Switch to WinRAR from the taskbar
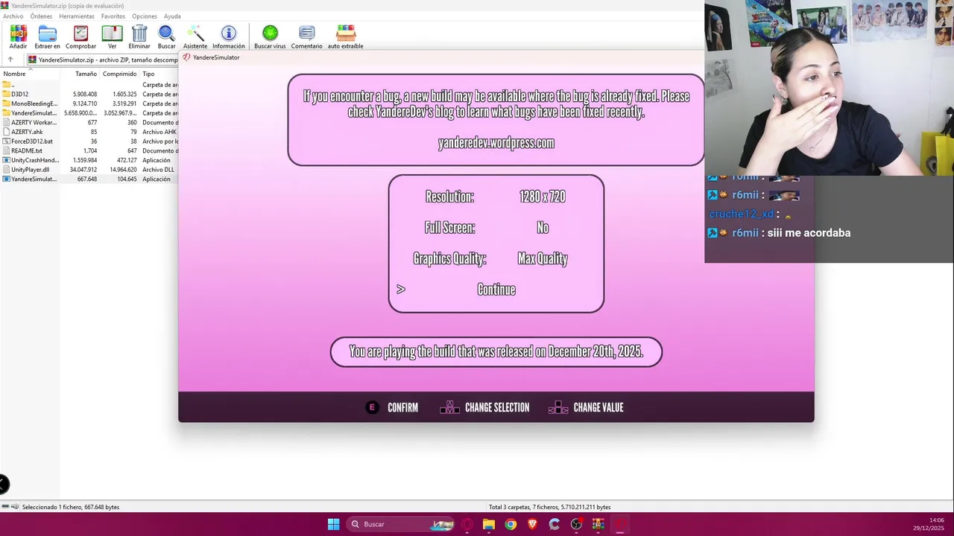 pos(598,524)
